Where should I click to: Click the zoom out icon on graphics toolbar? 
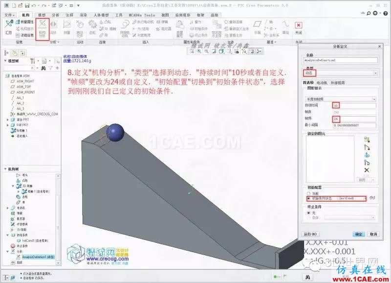206,51
